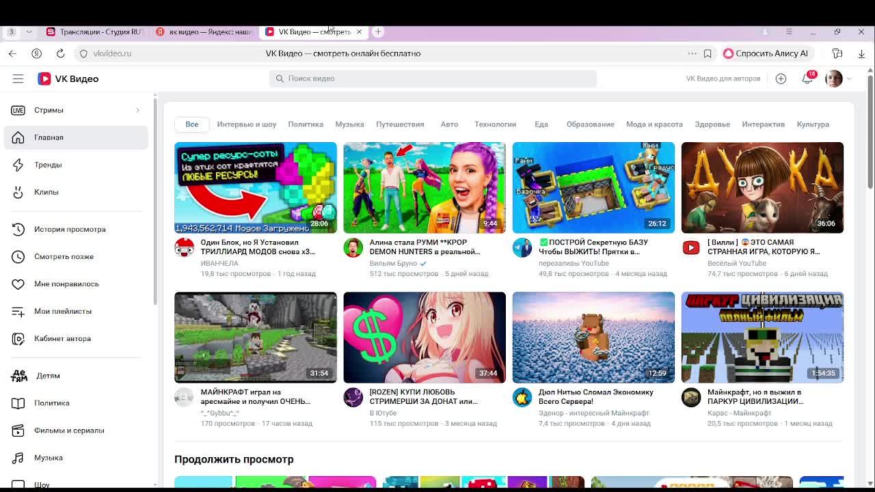Open Клипы in the sidebar

click(76, 192)
